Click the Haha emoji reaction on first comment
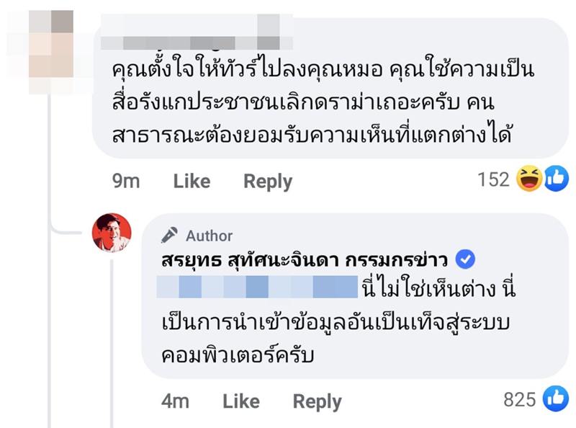This screenshot has height=428, width=576. coord(531,179)
